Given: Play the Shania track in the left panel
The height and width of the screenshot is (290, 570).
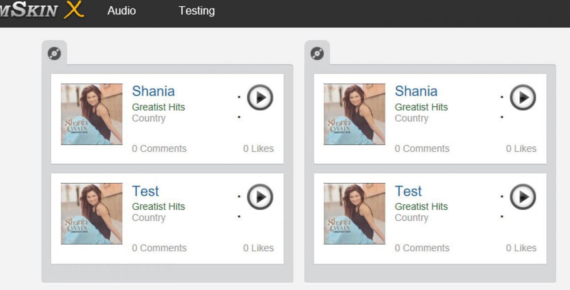Looking at the screenshot, I should (260, 97).
